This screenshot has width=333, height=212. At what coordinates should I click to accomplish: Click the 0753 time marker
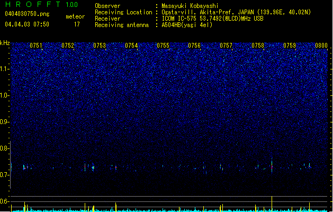(100, 46)
